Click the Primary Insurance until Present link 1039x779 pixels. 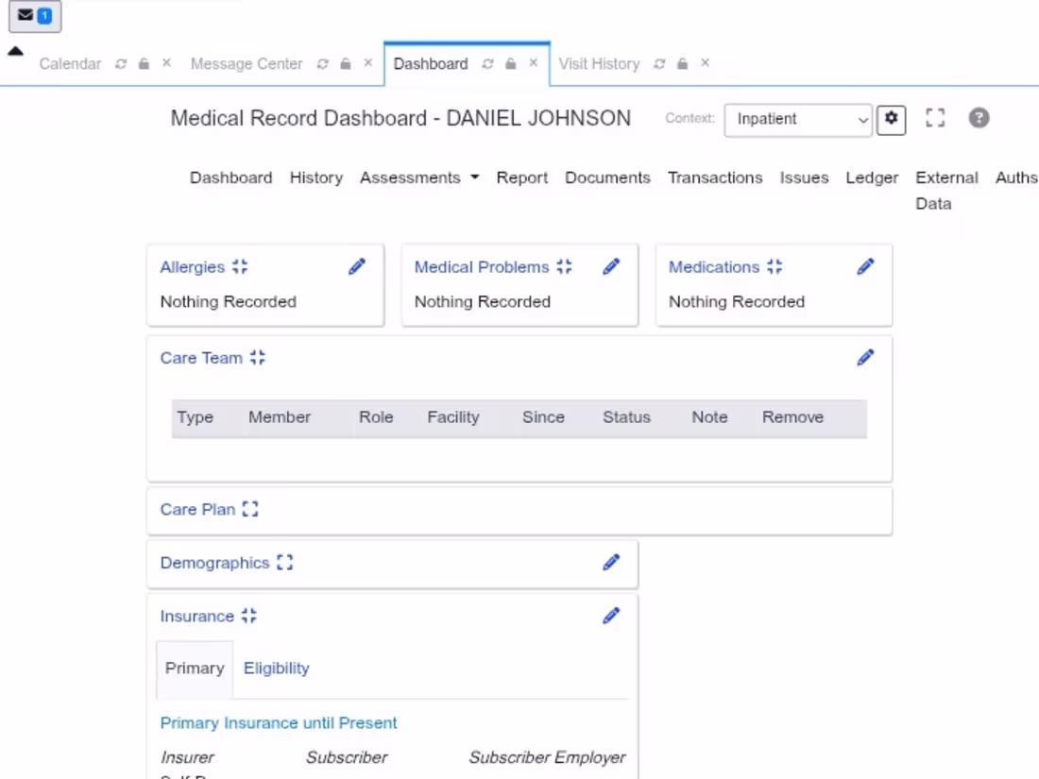[x=279, y=722]
